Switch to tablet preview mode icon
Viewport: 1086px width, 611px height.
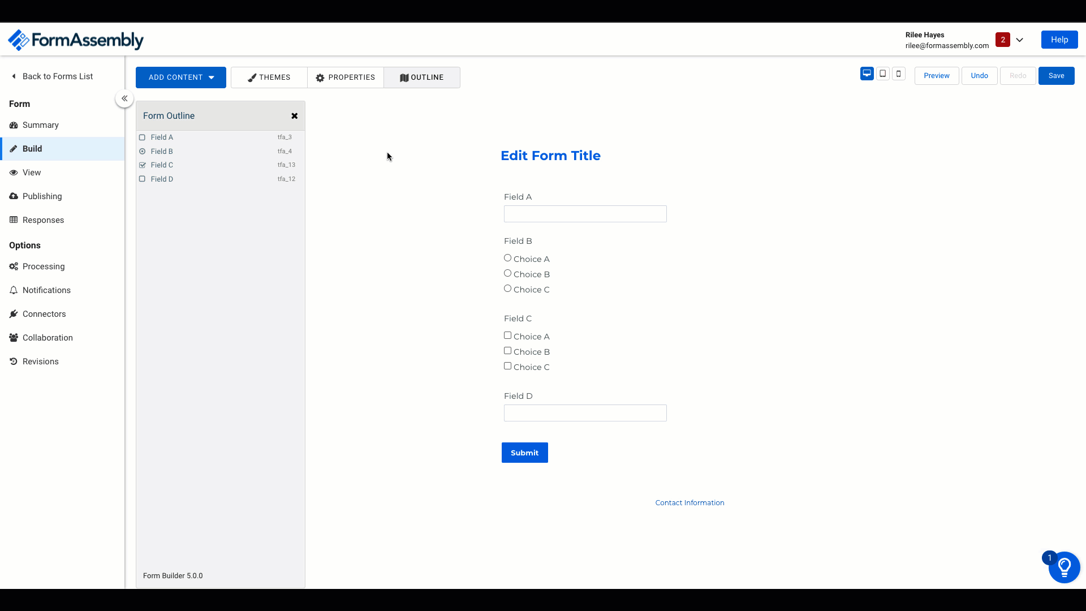[882, 74]
